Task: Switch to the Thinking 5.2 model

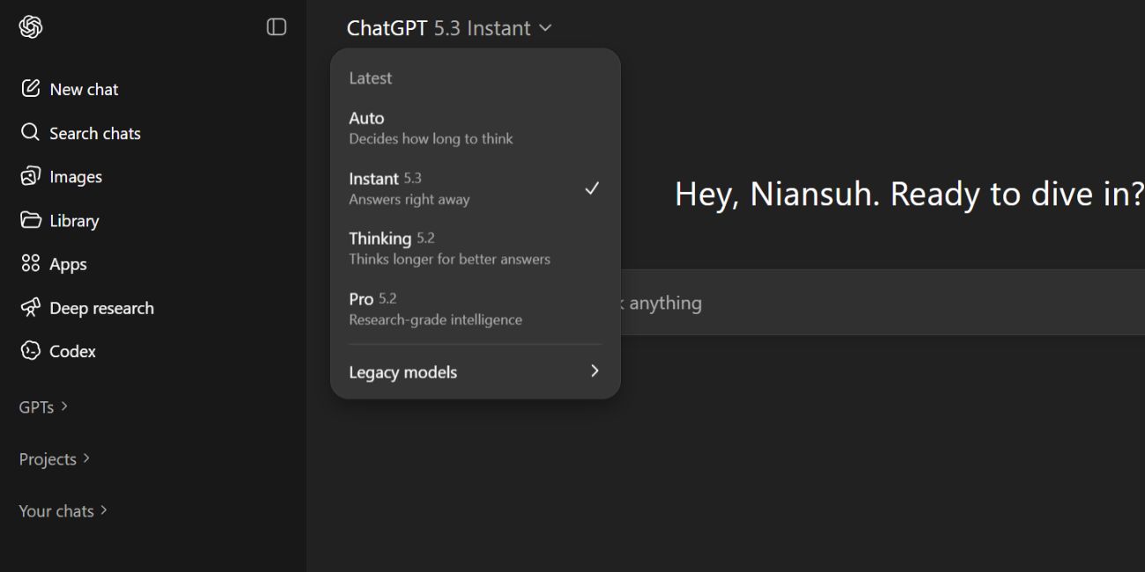Action: pos(449,247)
